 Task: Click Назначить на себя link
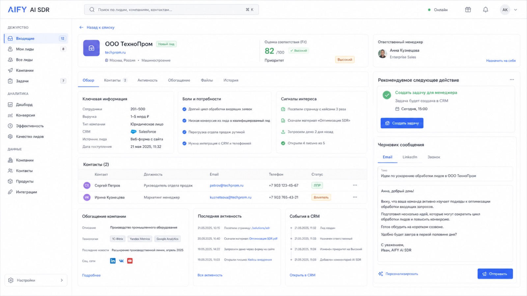[x=501, y=61]
